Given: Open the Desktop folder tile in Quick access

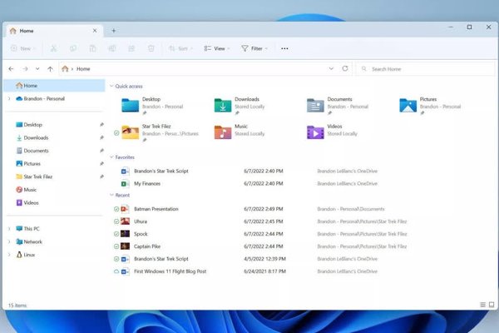Looking at the screenshot, I should (x=152, y=106).
